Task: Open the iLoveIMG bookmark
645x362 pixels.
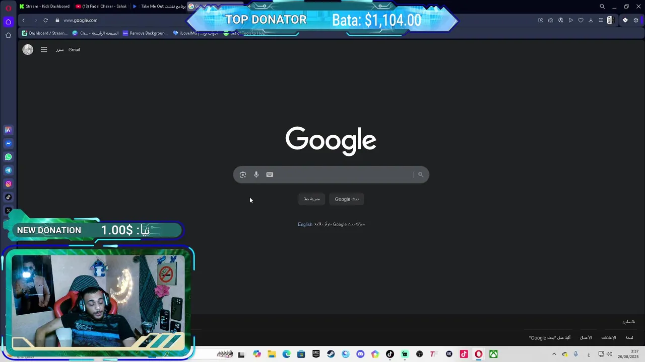Action: tap(195, 33)
